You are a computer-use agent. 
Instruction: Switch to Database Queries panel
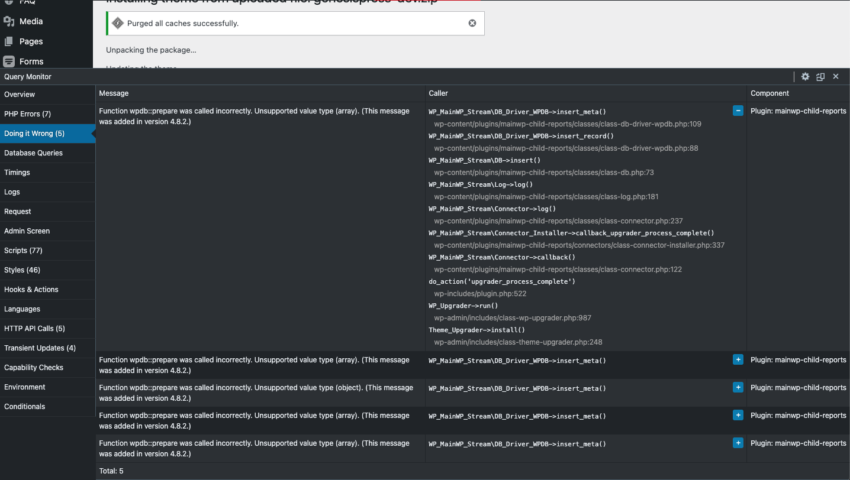[34, 153]
